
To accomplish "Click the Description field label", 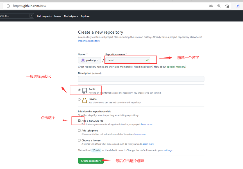I will 90,73.
